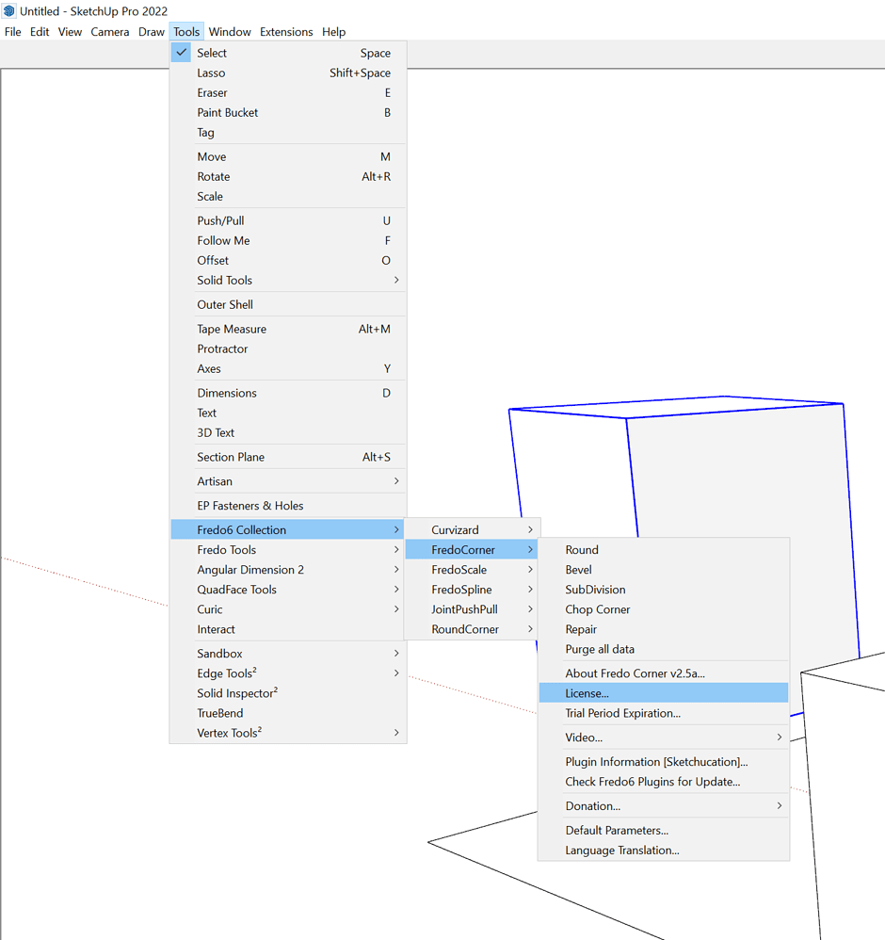The height and width of the screenshot is (940, 885).
Task: Select the Bevel command
Action: 578,569
